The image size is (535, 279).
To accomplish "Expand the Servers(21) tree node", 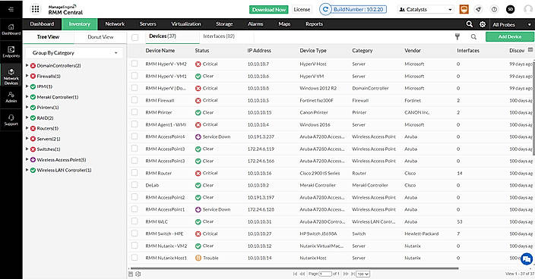I will pyautogui.click(x=27, y=139).
